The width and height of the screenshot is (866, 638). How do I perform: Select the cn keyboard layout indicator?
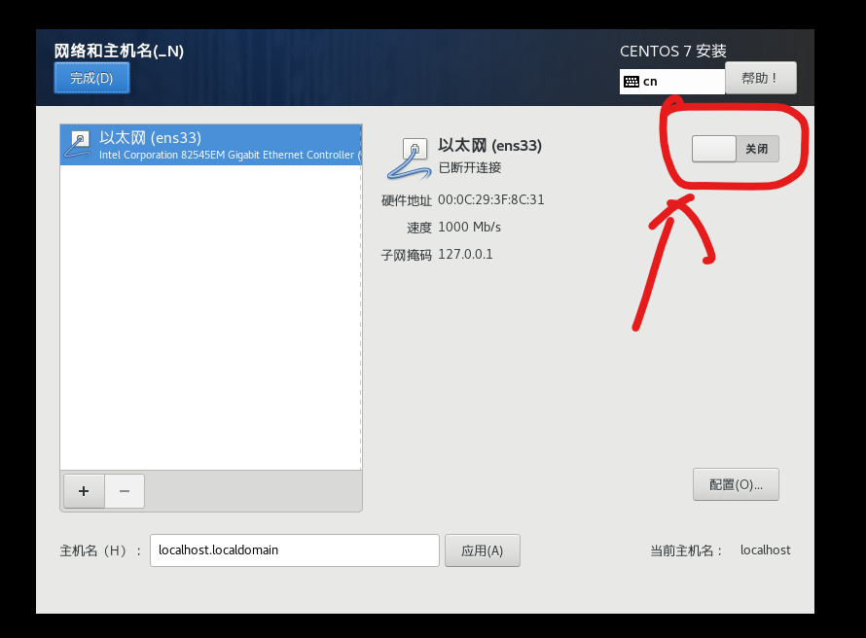click(x=672, y=82)
